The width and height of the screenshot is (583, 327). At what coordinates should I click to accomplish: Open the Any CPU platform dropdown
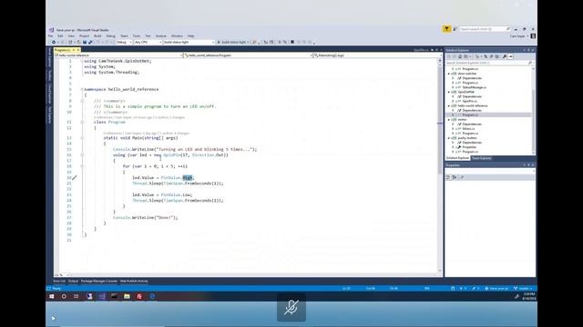pos(148,43)
